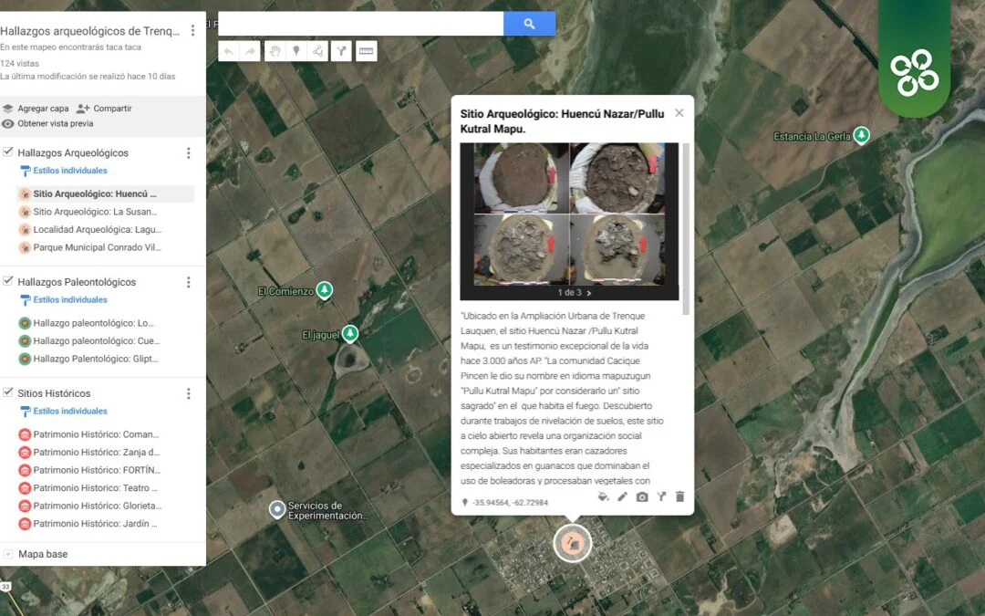Click 124 vistas text
Viewport: 985px width, 616px height.
(19, 64)
